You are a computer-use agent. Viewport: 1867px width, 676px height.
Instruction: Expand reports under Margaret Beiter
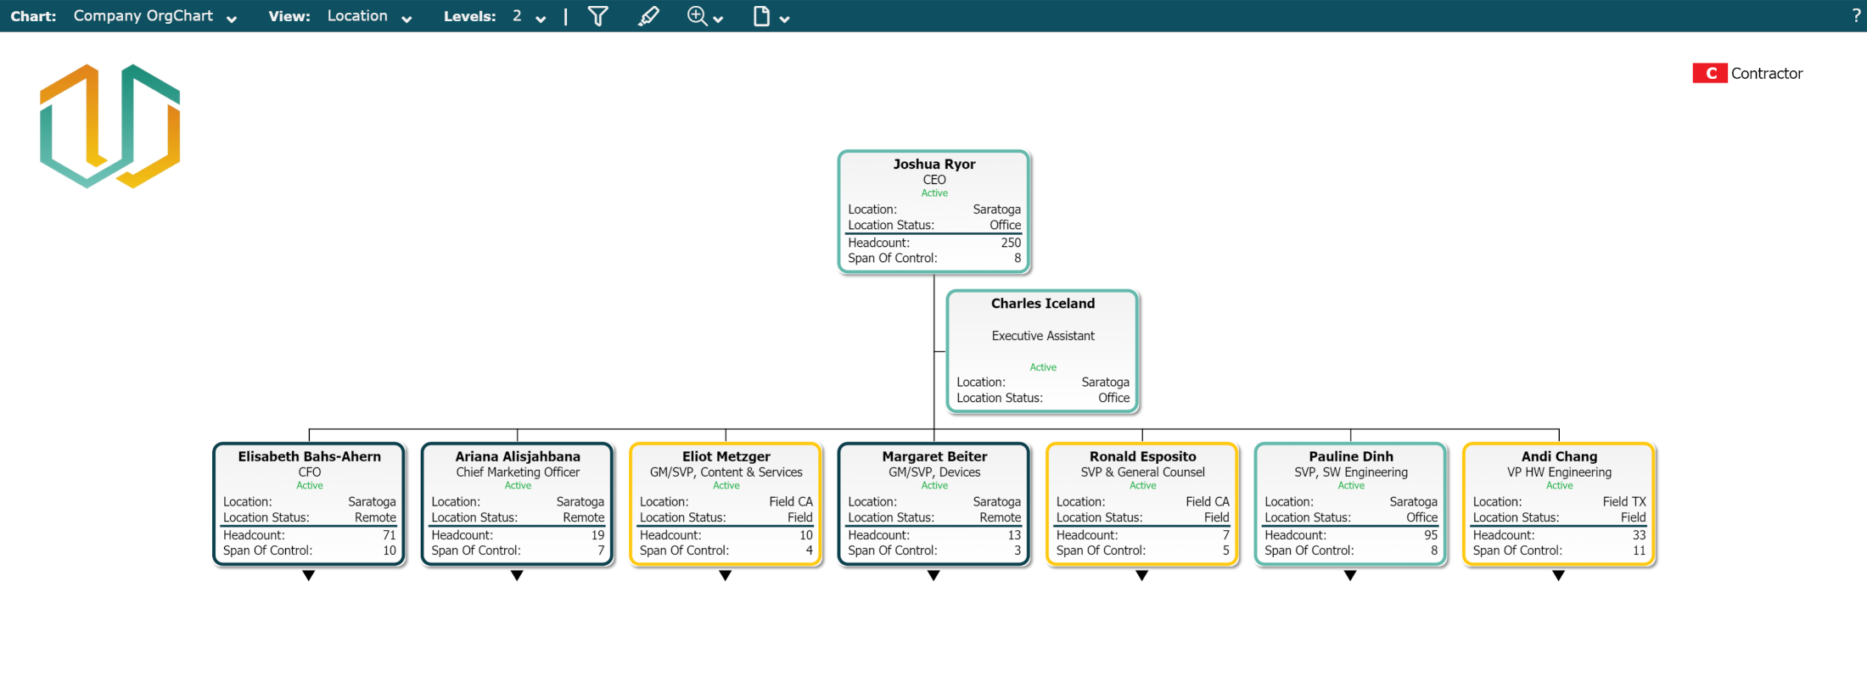click(933, 576)
